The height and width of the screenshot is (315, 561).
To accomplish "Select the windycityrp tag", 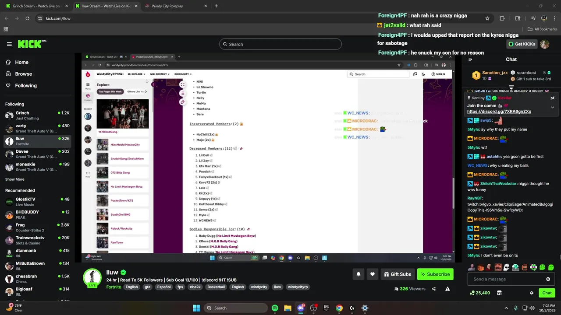I will (x=298, y=287).
